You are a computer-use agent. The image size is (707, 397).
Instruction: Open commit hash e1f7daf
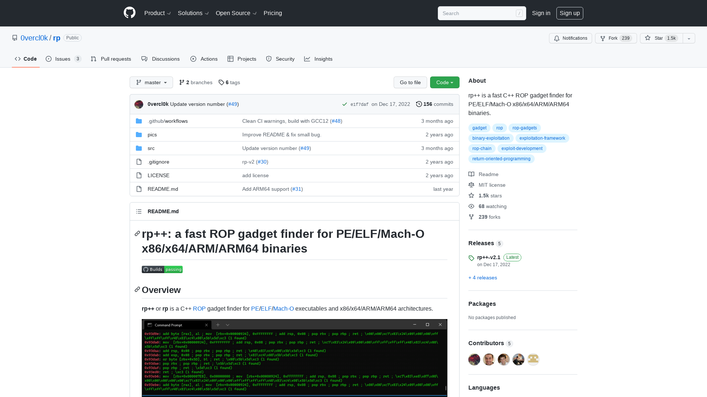point(359,104)
